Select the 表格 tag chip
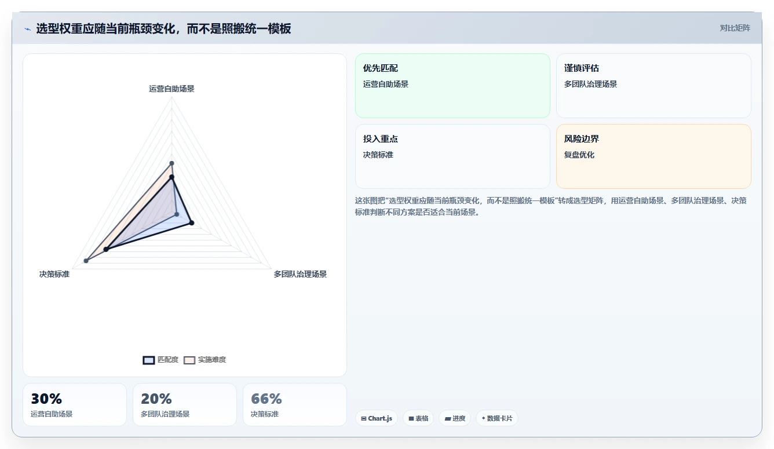Viewport: 774px width, 449px height. click(418, 418)
